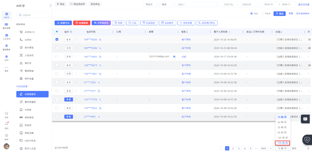Open the table column settings gear icon
312x152 pixels.
(x=309, y=32)
